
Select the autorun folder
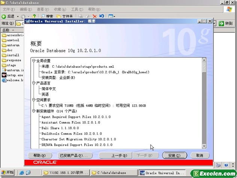pyautogui.click(x=11, y=45)
